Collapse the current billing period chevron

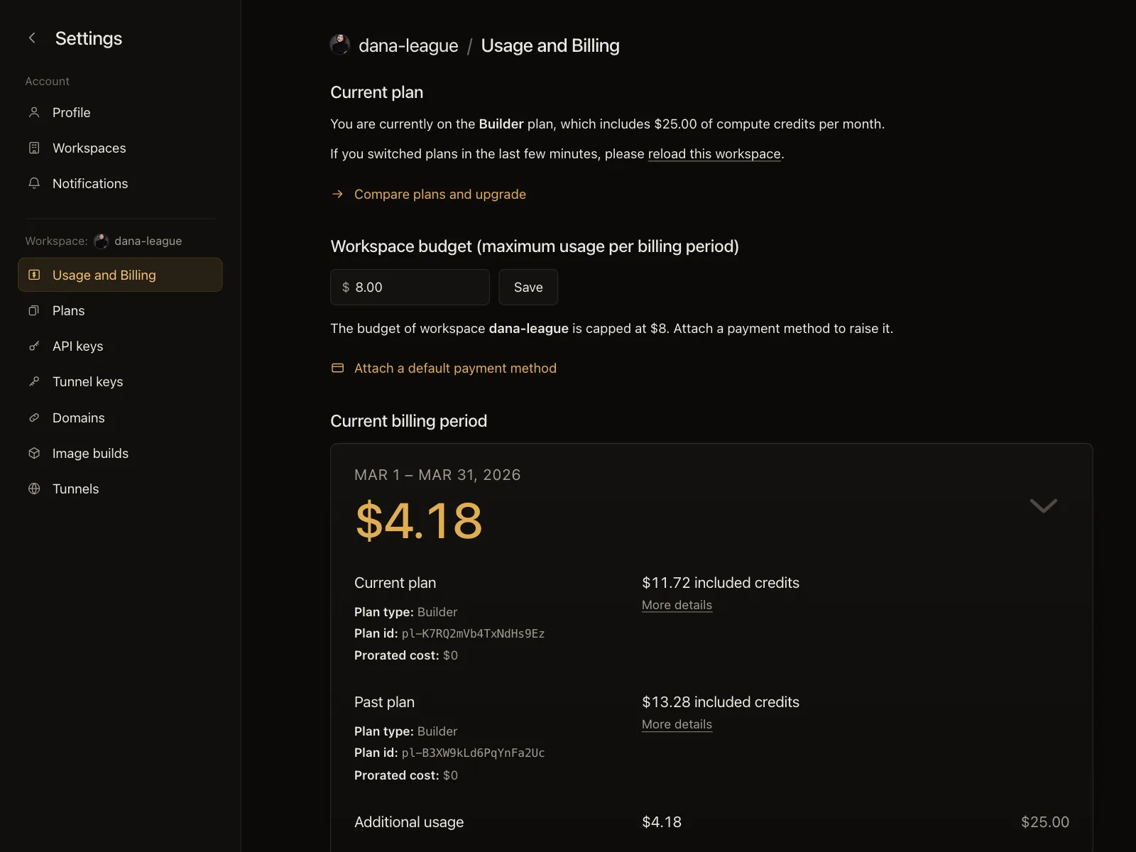(x=1043, y=506)
